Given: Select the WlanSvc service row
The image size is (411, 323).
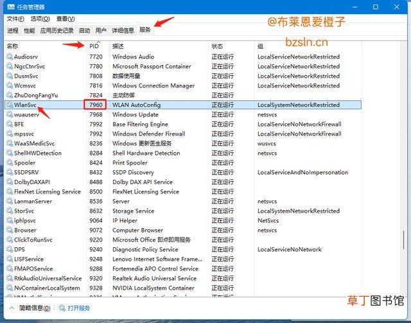Looking at the screenshot, I should tap(183, 105).
